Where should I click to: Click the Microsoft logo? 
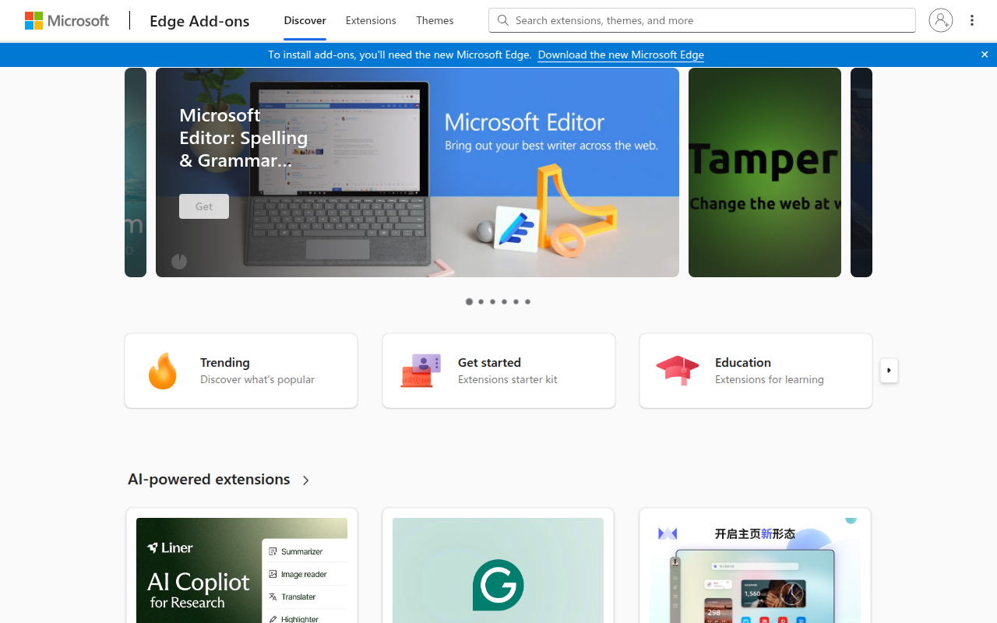67,21
